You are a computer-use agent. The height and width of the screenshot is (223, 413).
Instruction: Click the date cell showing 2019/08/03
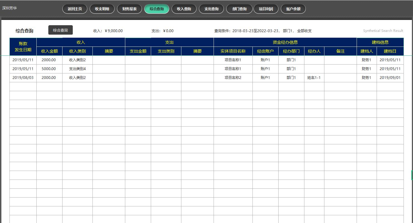[x=23, y=78]
